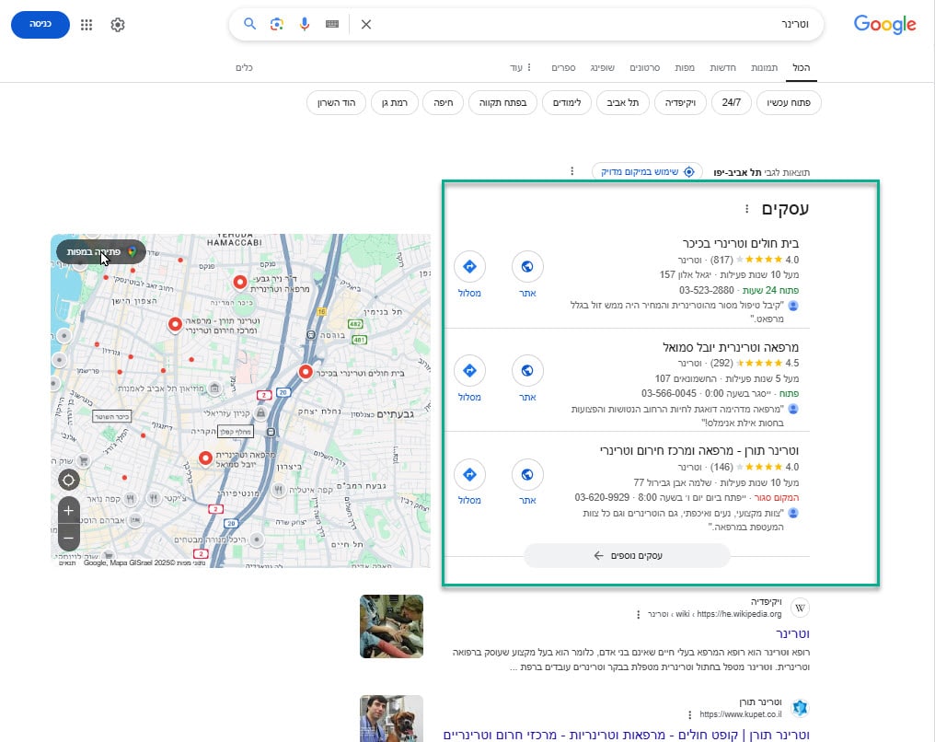Open וטרינר תורן מרפאה ומרכז חירום listing
This screenshot has width=935, height=742.
coord(698,451)
